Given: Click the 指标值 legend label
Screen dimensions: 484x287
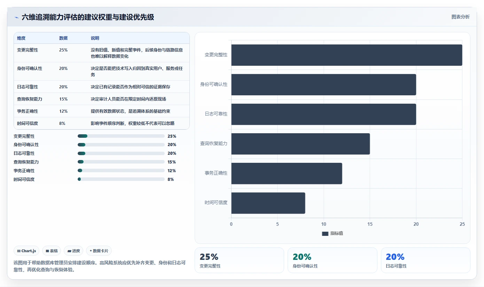Looking at the screenshot, I should tap(337, 233).
